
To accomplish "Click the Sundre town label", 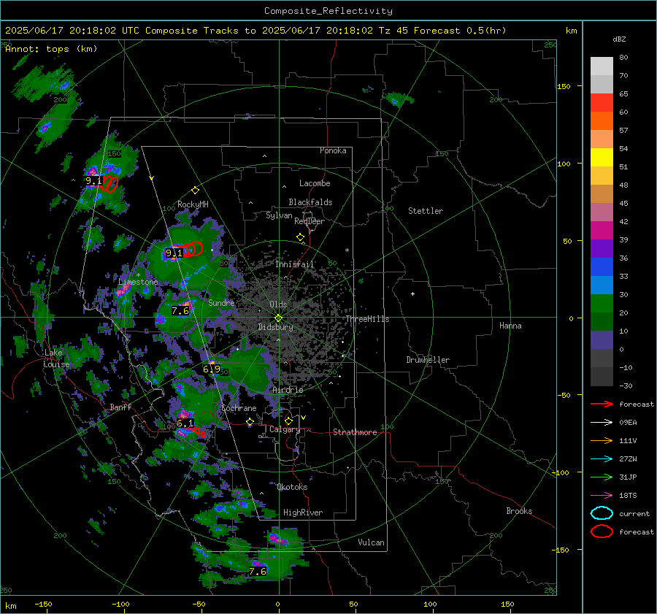I will [221, 302].
